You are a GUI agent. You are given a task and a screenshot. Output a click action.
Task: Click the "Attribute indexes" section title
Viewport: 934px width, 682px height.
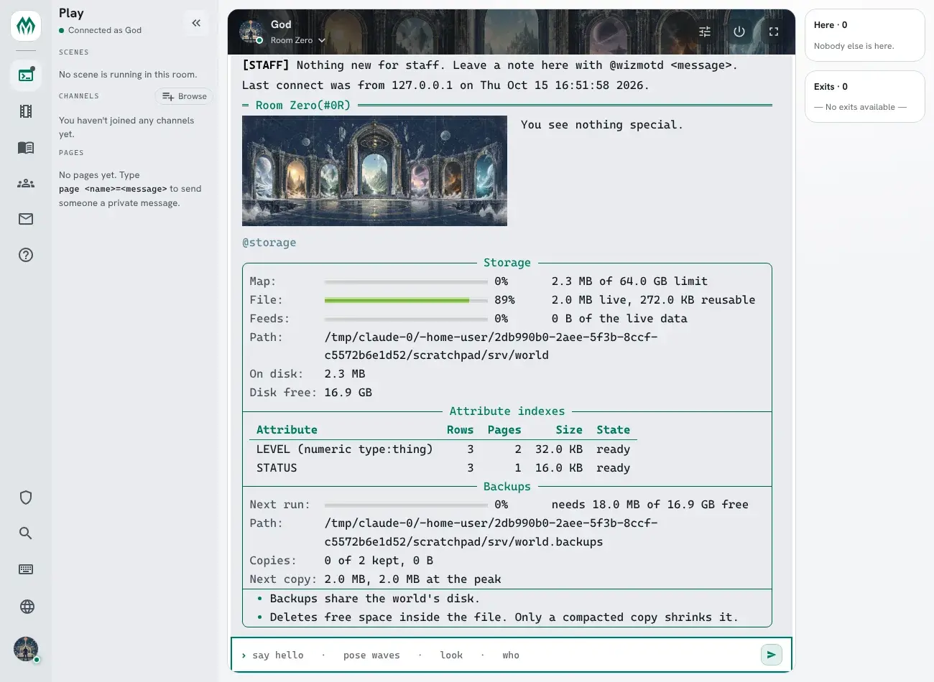pyautogui.click(x=507, y=411)
